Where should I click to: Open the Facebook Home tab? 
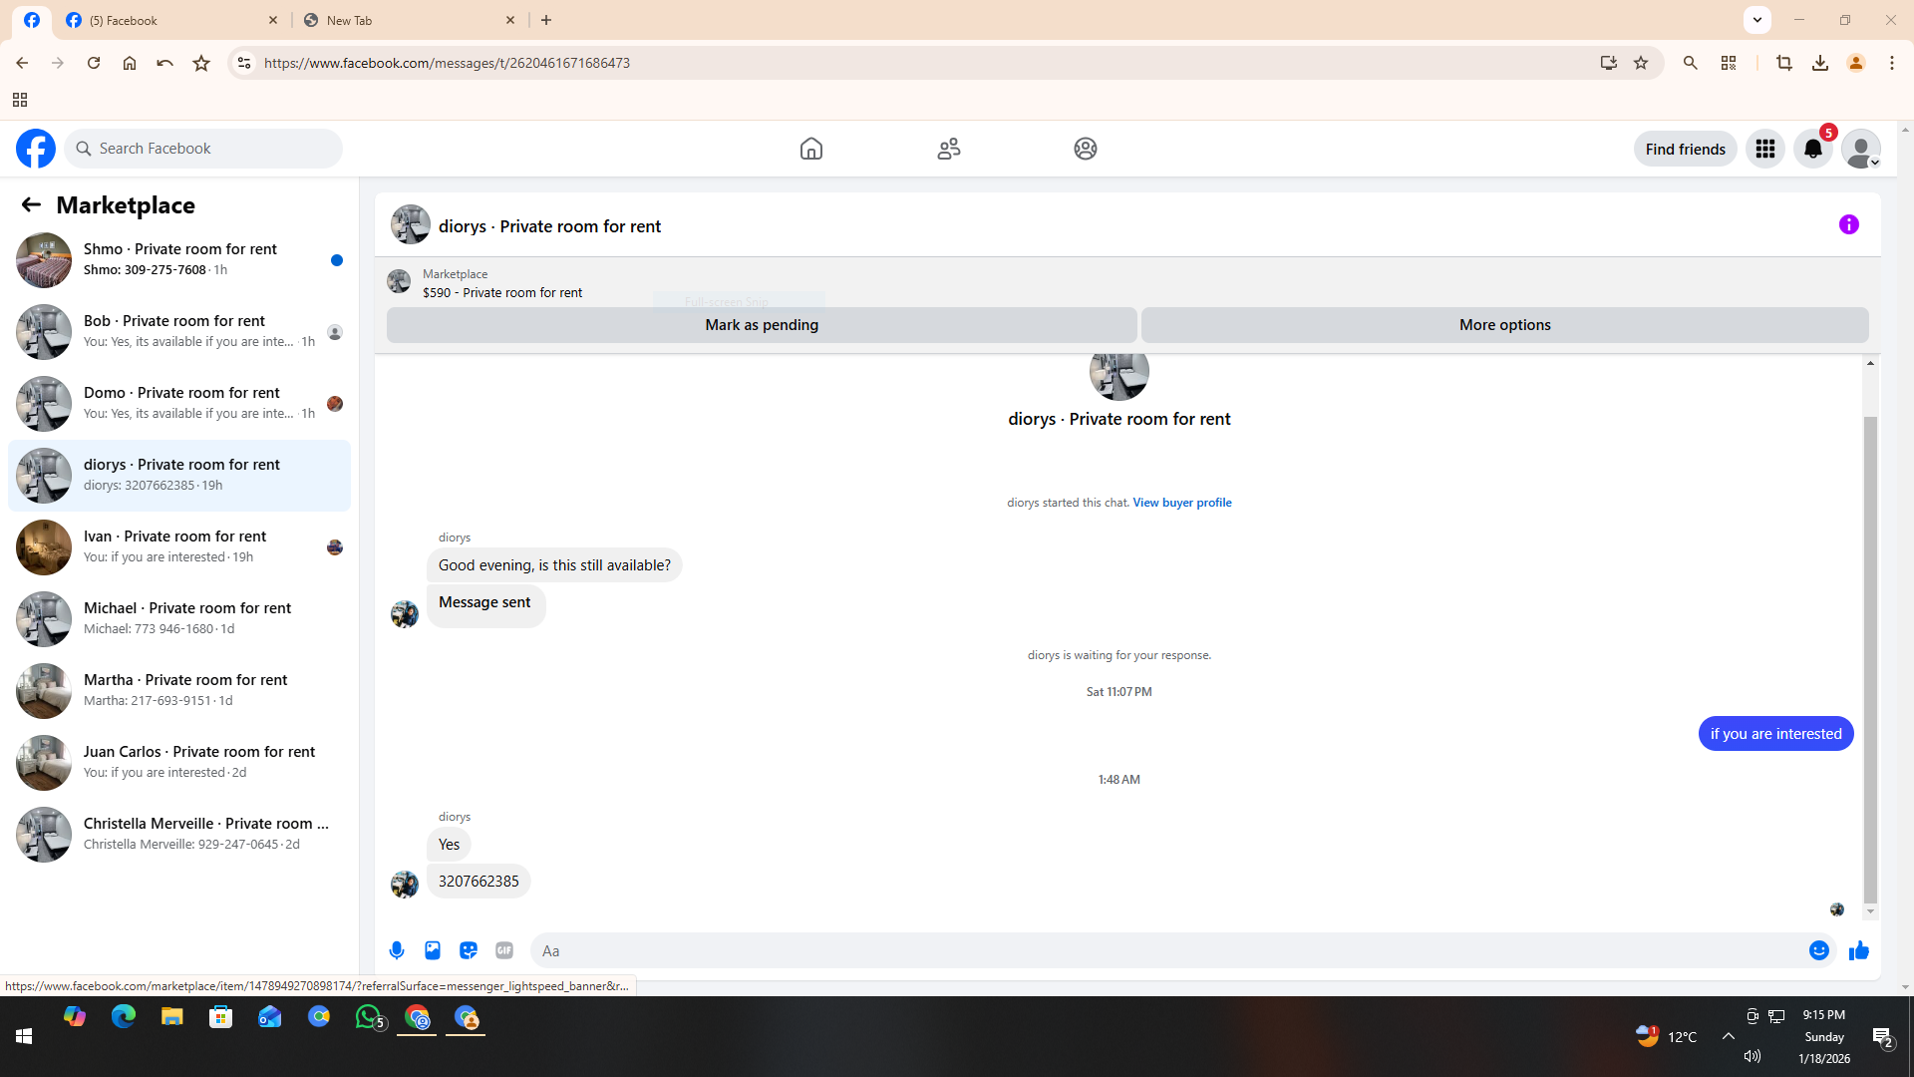tap(810, 149)
